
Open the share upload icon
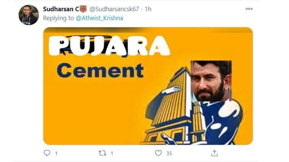click(214, 153)
